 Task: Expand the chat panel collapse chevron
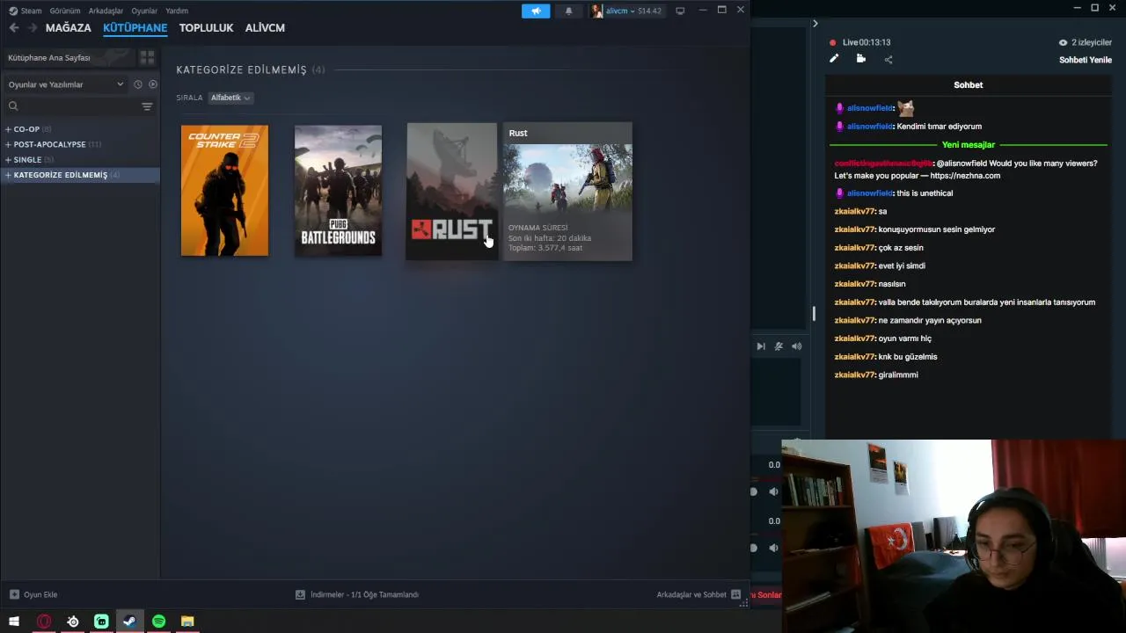coord(815,24)
